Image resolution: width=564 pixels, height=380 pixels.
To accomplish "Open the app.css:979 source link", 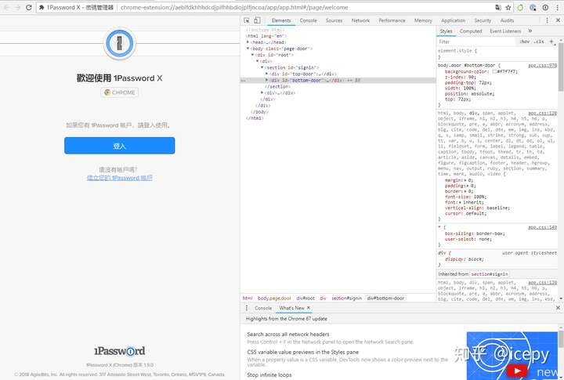I will coord(542,66).
